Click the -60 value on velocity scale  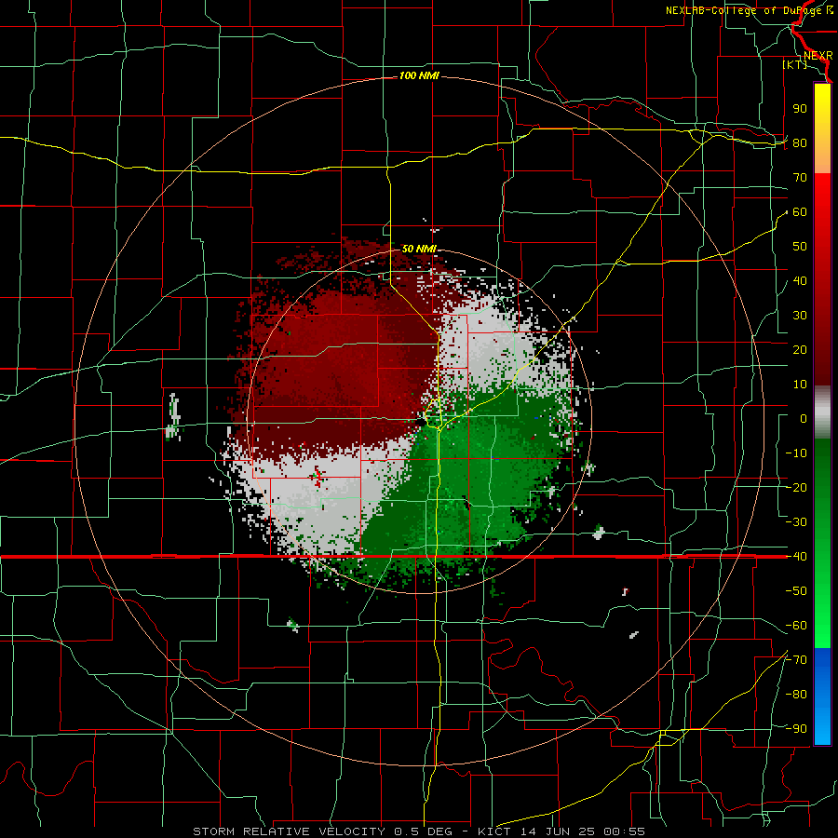796,626
